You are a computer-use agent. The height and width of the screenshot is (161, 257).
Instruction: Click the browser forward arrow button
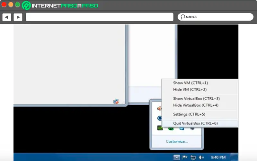[18, 17]
